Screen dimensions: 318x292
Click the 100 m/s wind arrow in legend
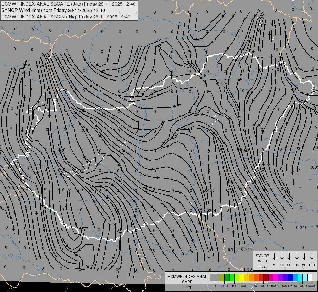point(312,256)
